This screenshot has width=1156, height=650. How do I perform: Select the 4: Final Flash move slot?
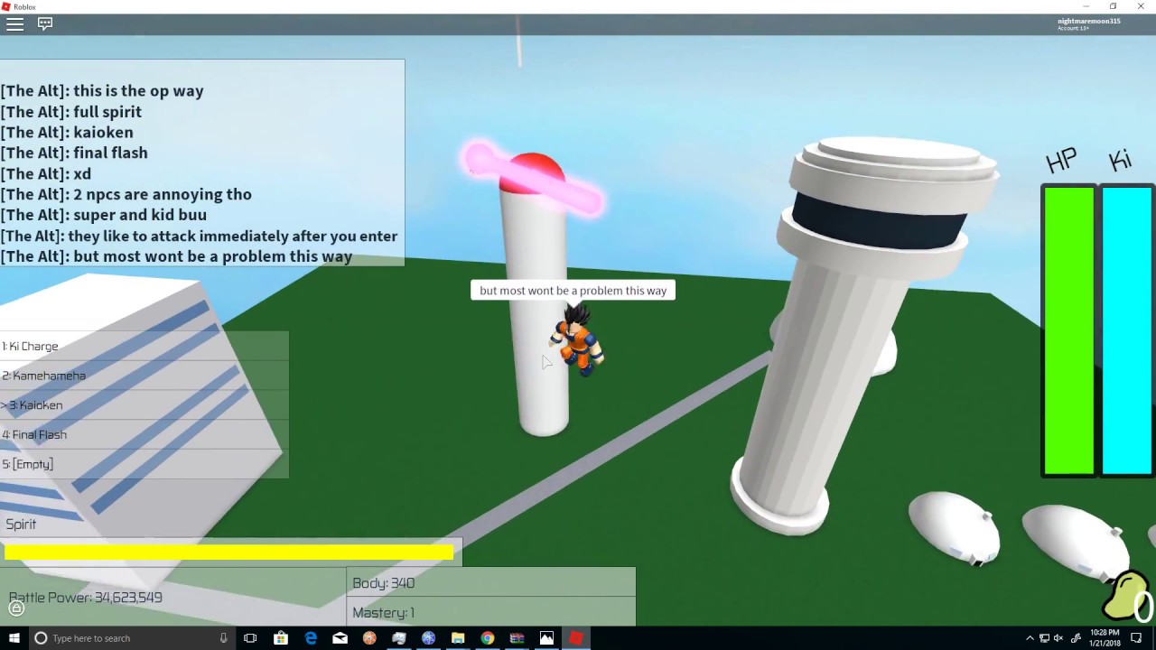click(x=144, y=434)
